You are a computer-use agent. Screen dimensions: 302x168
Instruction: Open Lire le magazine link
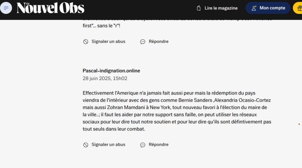tap(221, 8)
